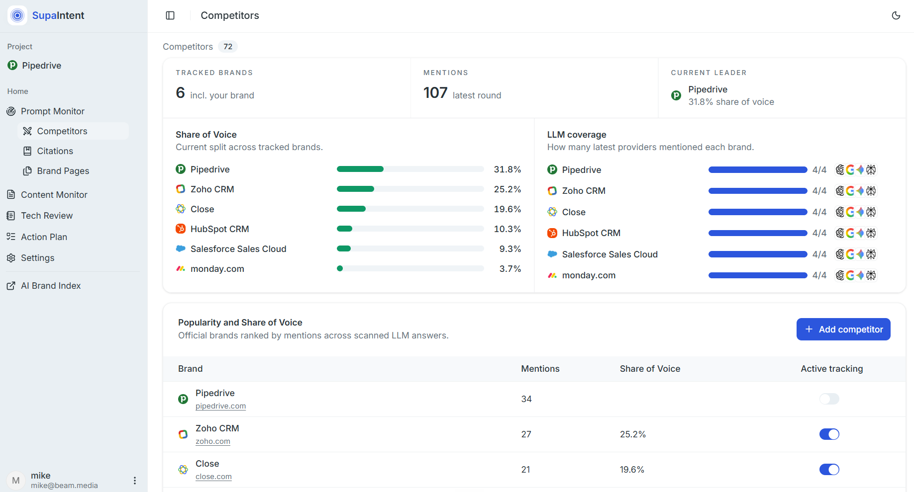
Task: Click the 10.3% value for HubSpot CRM
Action: point(508,229)
